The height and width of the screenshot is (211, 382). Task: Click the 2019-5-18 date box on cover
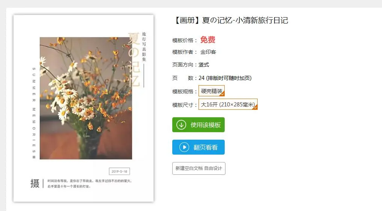[119, 171]
